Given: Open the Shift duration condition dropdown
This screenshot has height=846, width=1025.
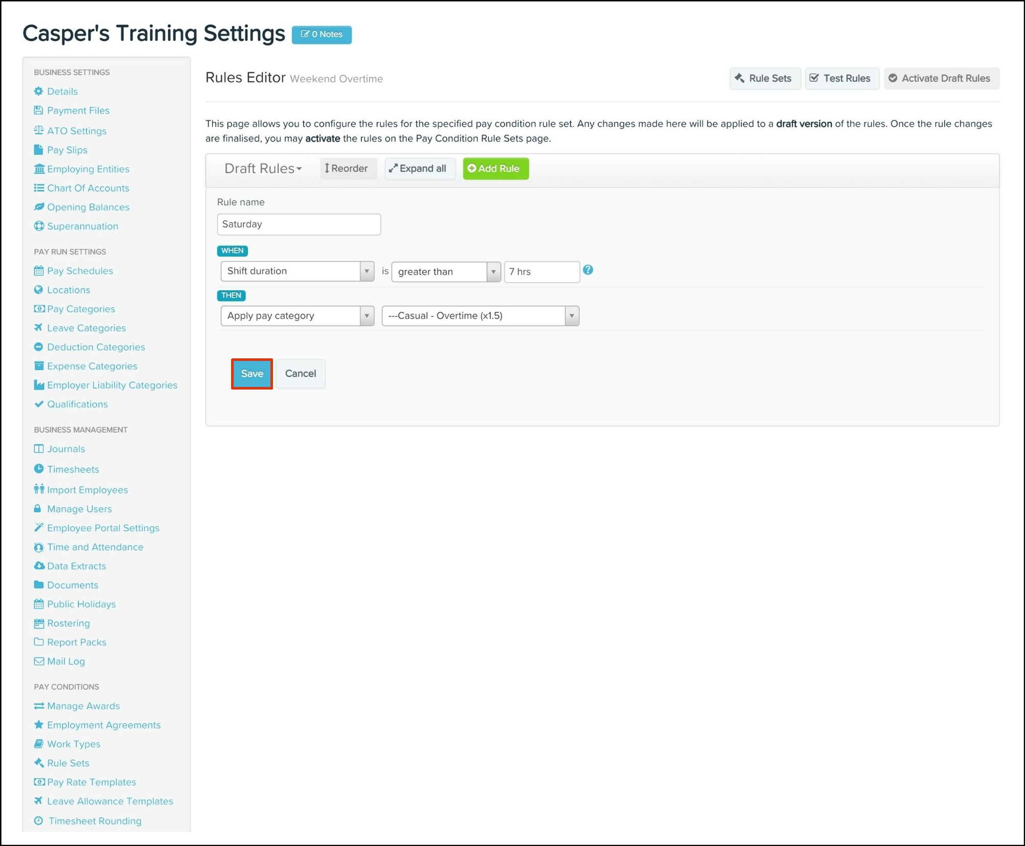Looking at the screenshot, I should (x=297, y=271).
